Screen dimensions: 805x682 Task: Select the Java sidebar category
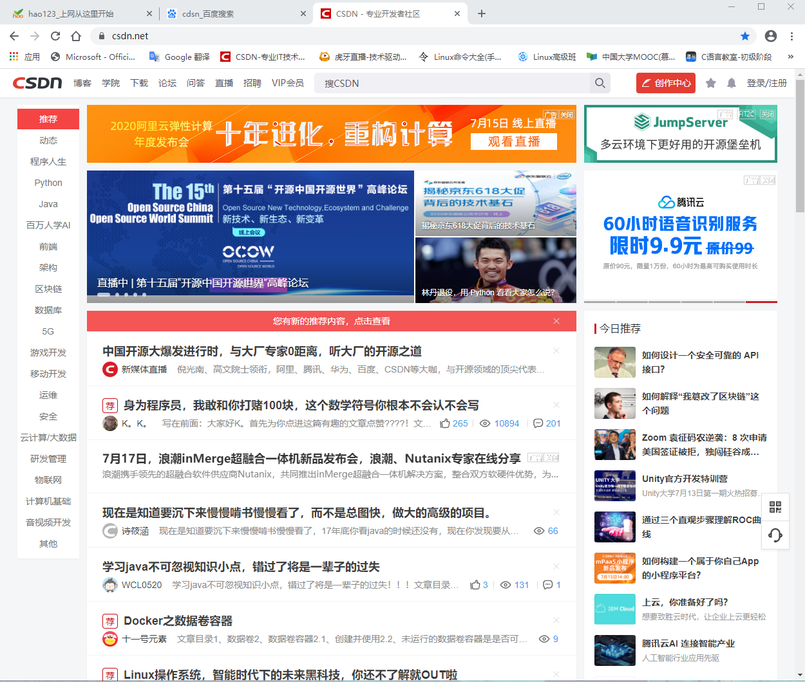(x=48, y=204)
